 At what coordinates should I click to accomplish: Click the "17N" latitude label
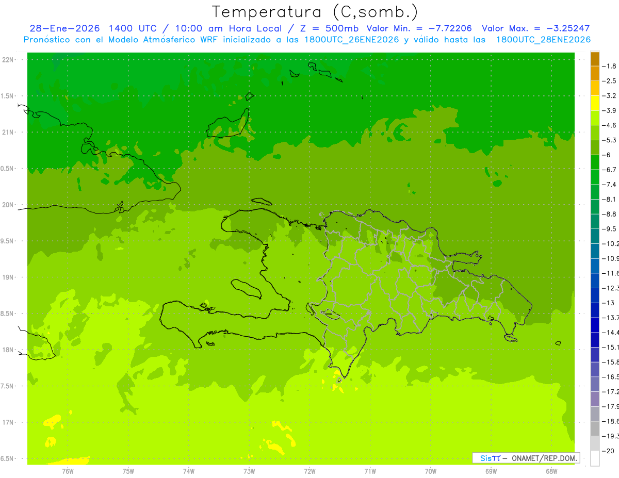[8, 422]
